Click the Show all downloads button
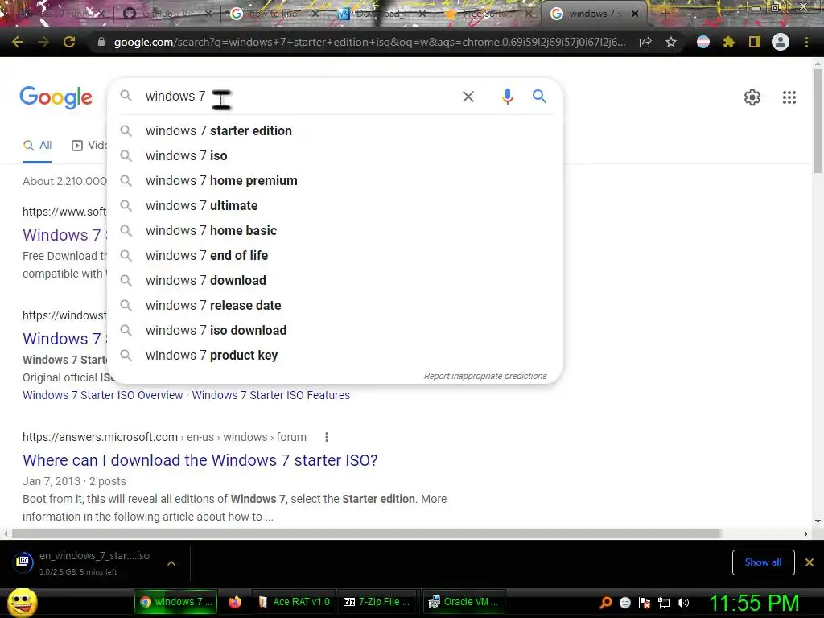 click(x=763, y=562)
